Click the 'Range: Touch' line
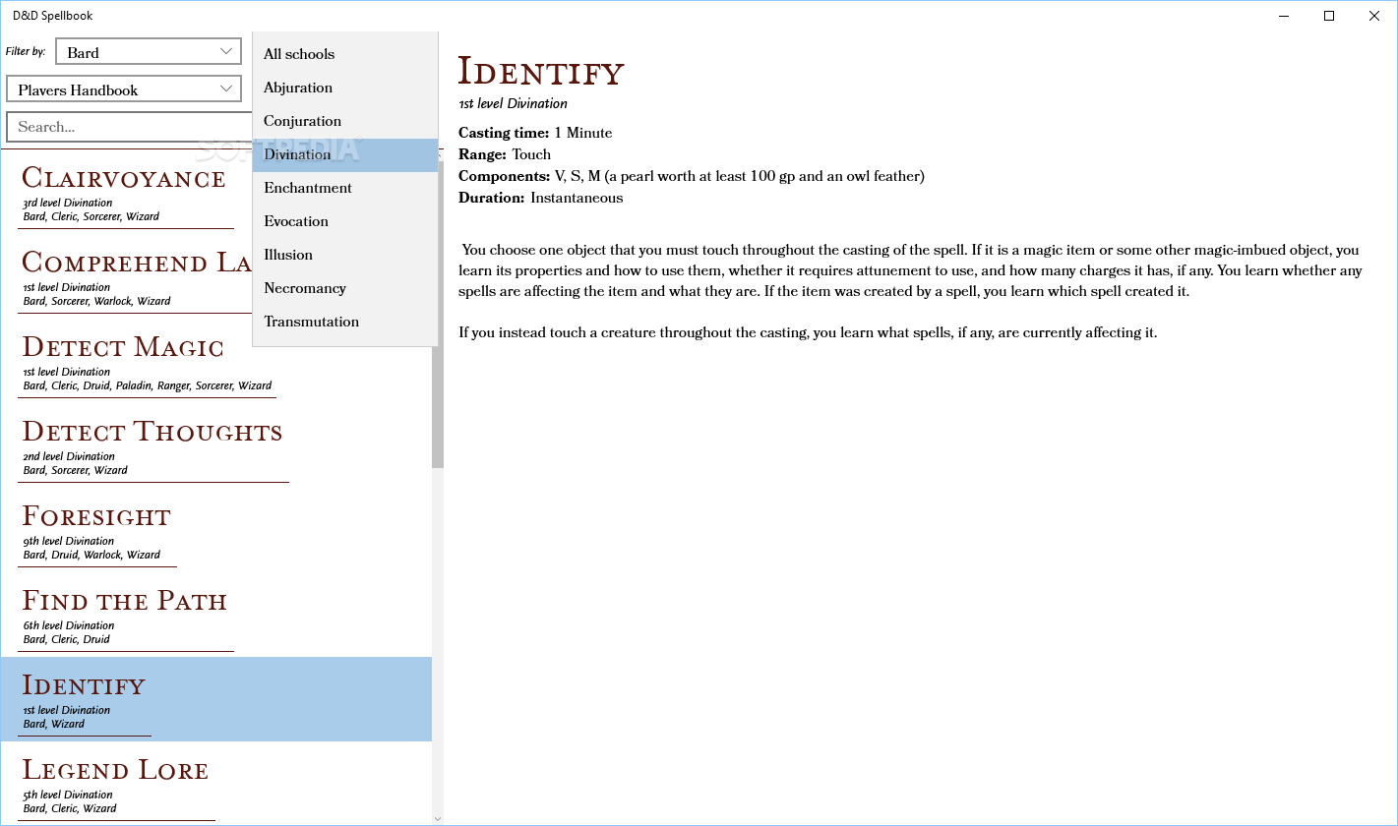The width and height of the screenshot is (1398, 826). (505, 154)
